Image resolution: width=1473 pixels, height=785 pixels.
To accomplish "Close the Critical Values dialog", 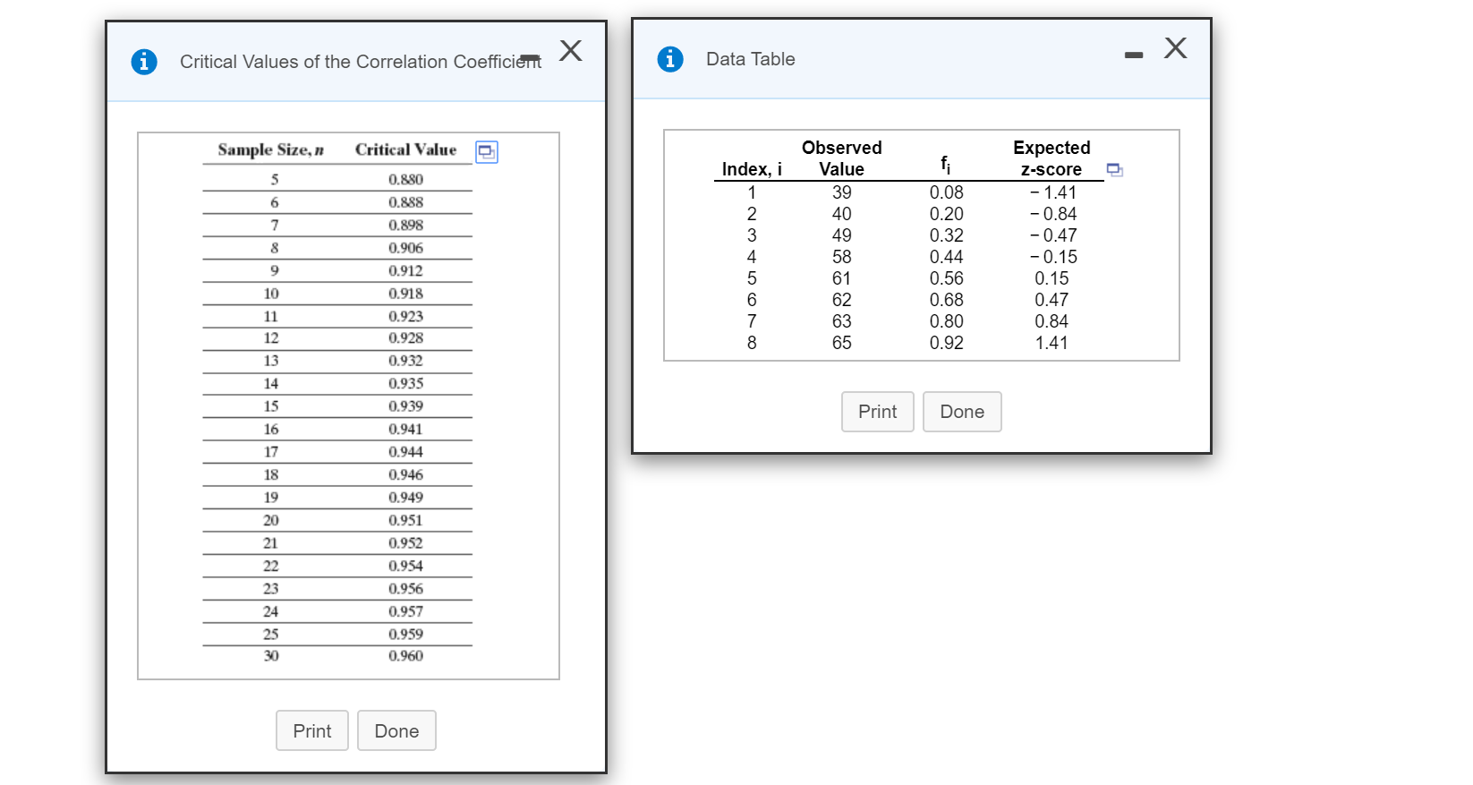I will pyautogui.click(x=571, y=50).
